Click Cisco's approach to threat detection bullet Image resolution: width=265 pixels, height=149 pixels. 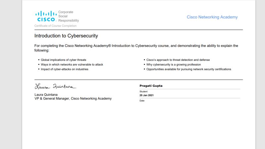click(x=178, y=60)
